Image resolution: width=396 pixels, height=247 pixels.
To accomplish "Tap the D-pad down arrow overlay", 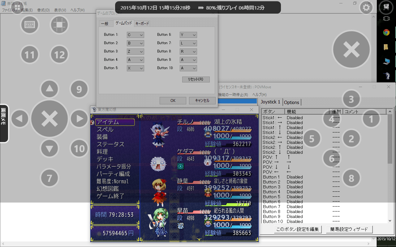I will click(x=49, y=149).
